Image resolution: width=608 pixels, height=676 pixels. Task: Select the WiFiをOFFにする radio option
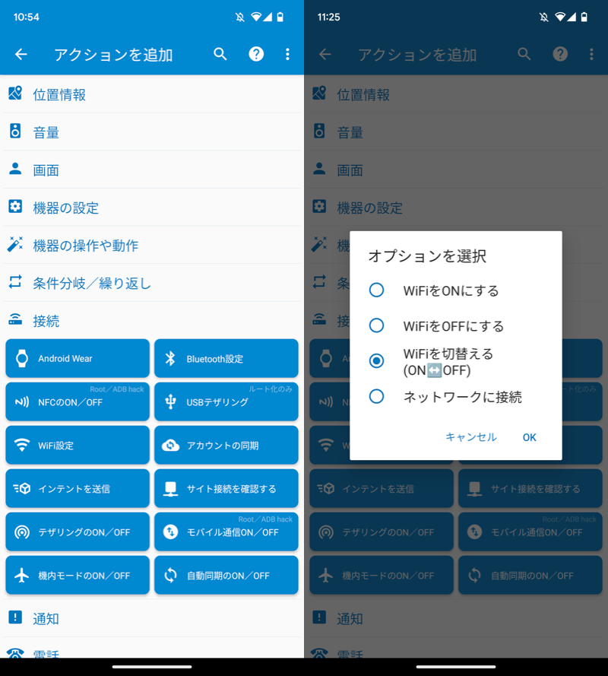tap(377, 325)
